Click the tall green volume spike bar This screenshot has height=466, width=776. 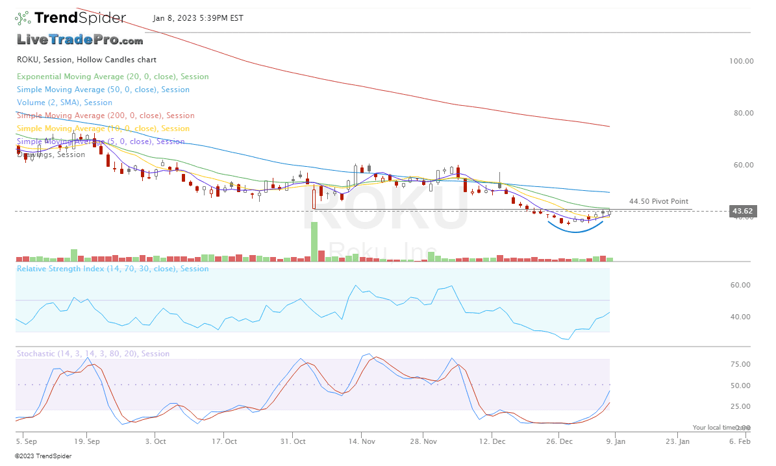click(314, 241)
